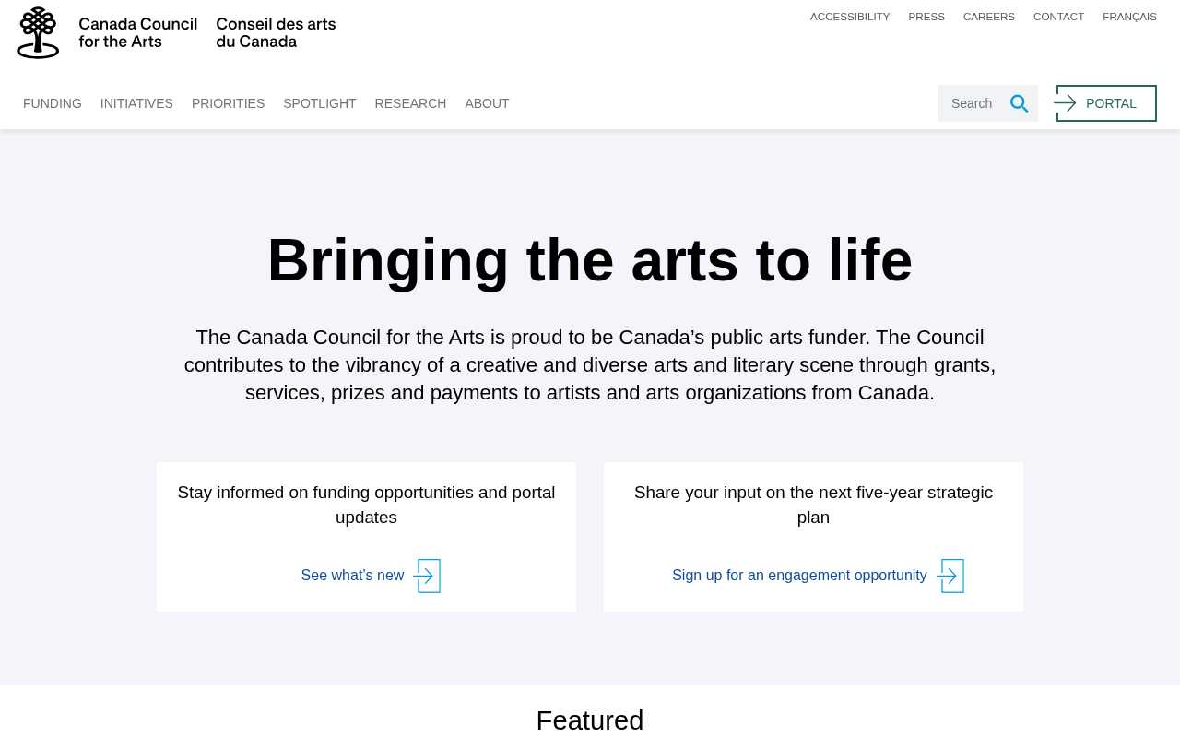Open the ABOUT menu
Viewport: 1180px width, 738px height.
click(487, 103)
